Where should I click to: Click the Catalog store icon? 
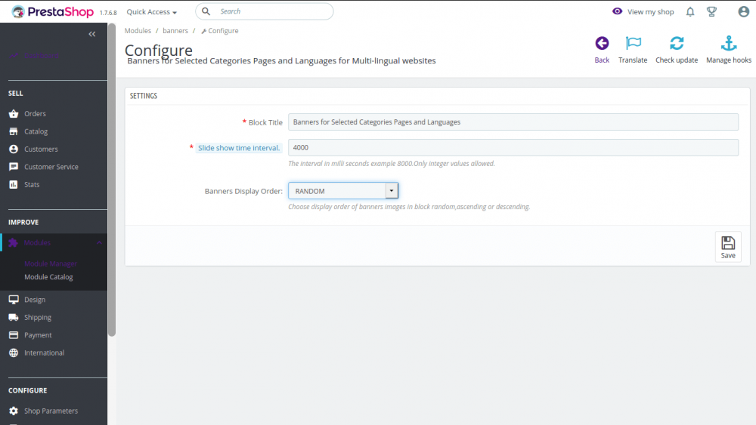point(14,131)
